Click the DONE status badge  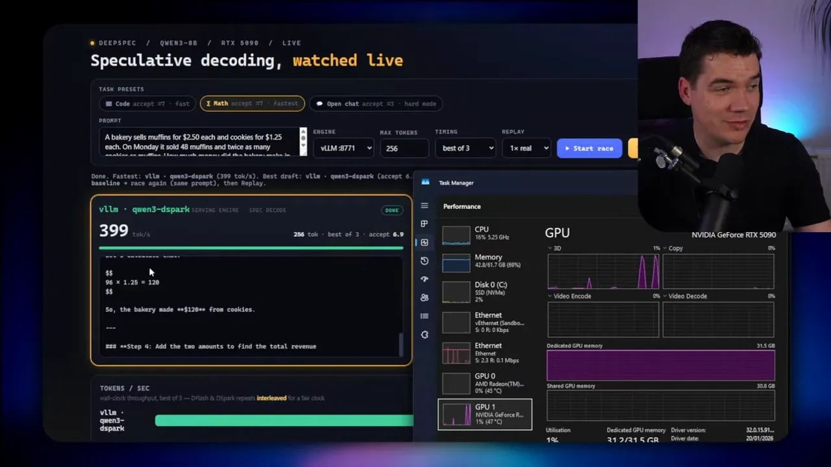pyautogui.click(x=392, y=210)
